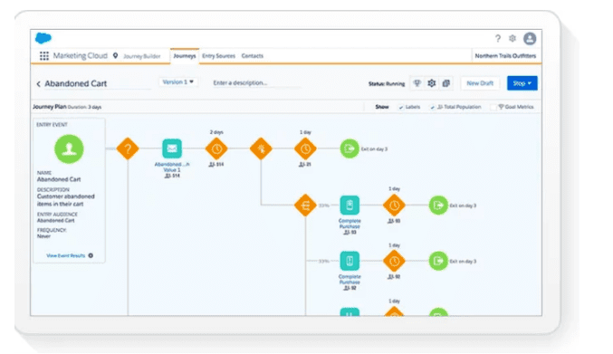
Task: Open the user profile avatar
Action: click(530, 38)
